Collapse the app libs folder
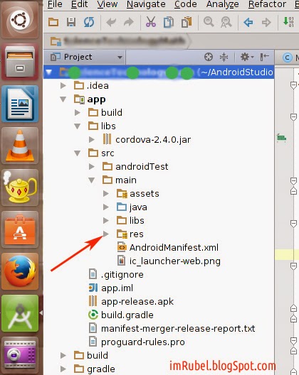The image size is (299, 375). (x=77, y=126)
